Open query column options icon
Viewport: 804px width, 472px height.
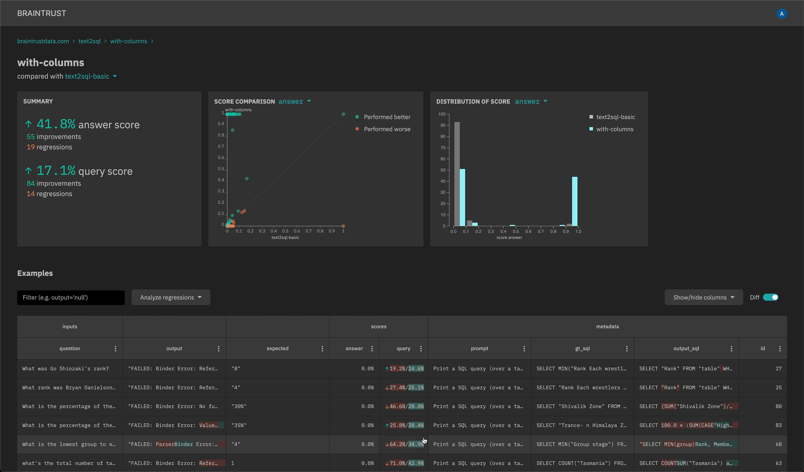(x=421, y=348)
